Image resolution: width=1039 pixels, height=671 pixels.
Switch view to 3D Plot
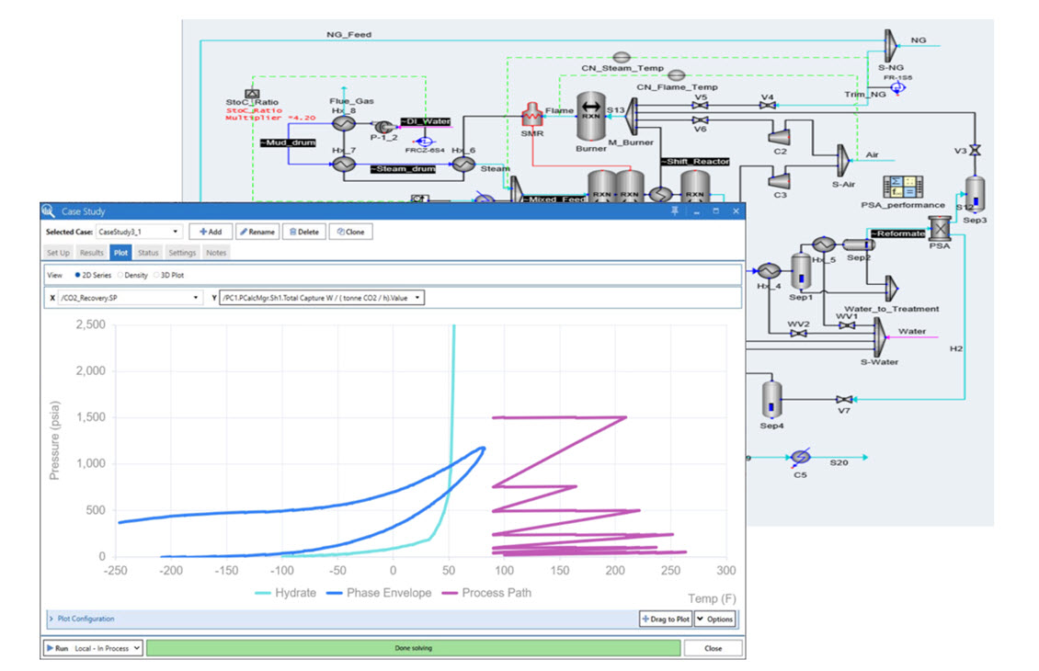156,275
